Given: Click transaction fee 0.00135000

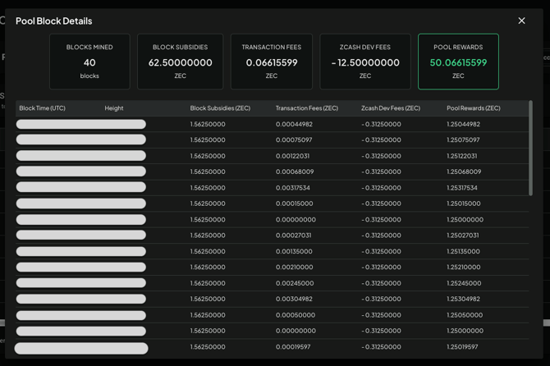Looking at the screenshot, I should pyautogui.click(x=294, y=251).
